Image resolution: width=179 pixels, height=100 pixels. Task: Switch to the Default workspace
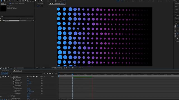[x=118, y=1]
